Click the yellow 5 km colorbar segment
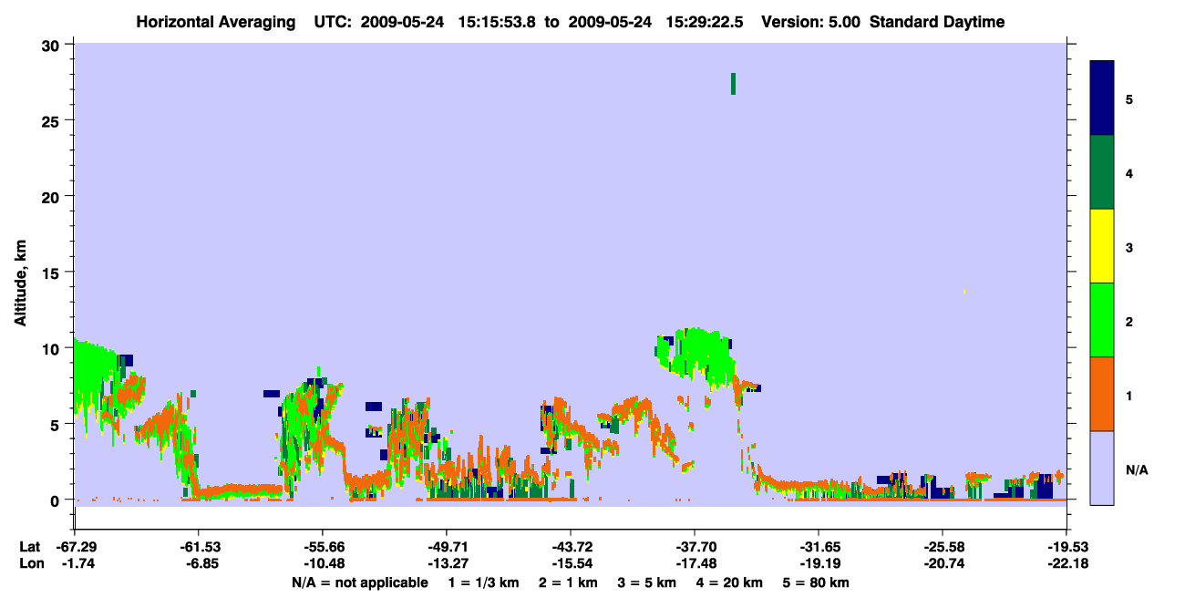The image size is (1185, 608). tap(1102, 246)
